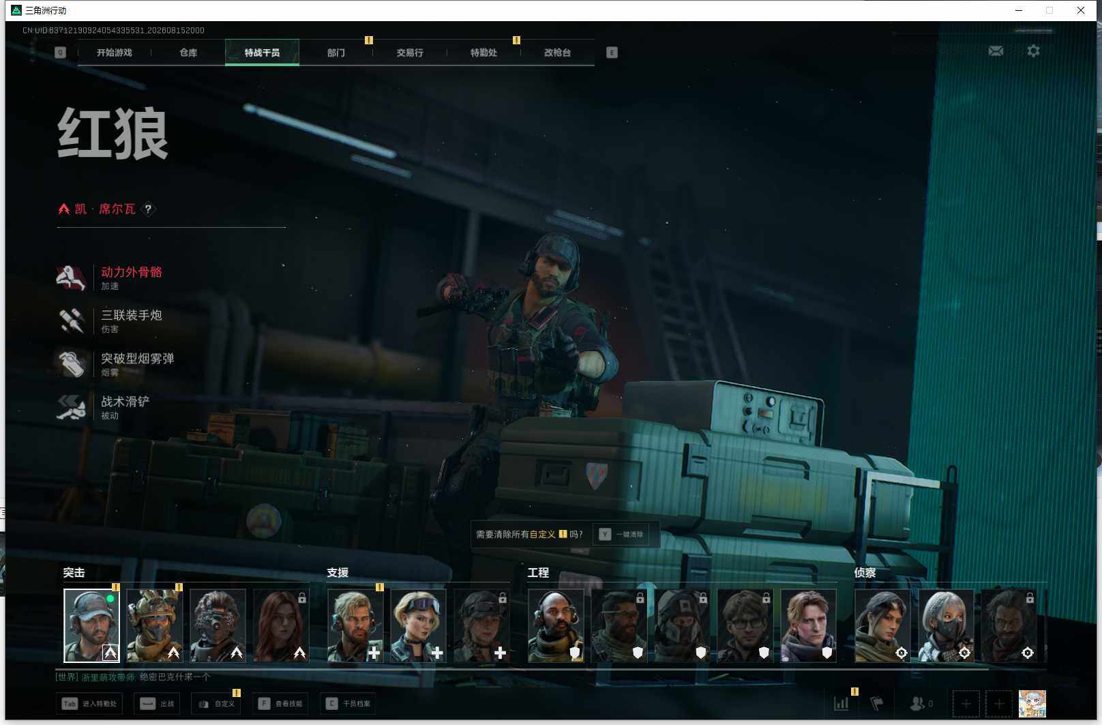Click the 进入特勤处 Tab button
Screen dimensions: 1102x725
[89, 704]
